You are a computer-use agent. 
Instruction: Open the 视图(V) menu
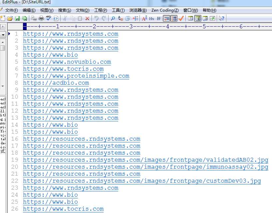click(47, 10)
